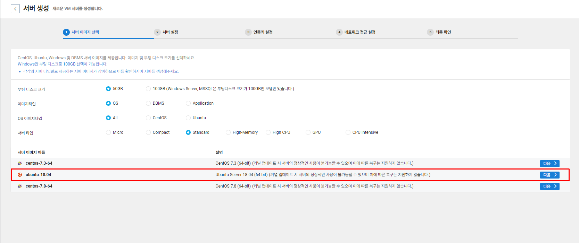Select All for OS image type
The width and height of the screenshot is (579, 243).
[x=108, y=118]
